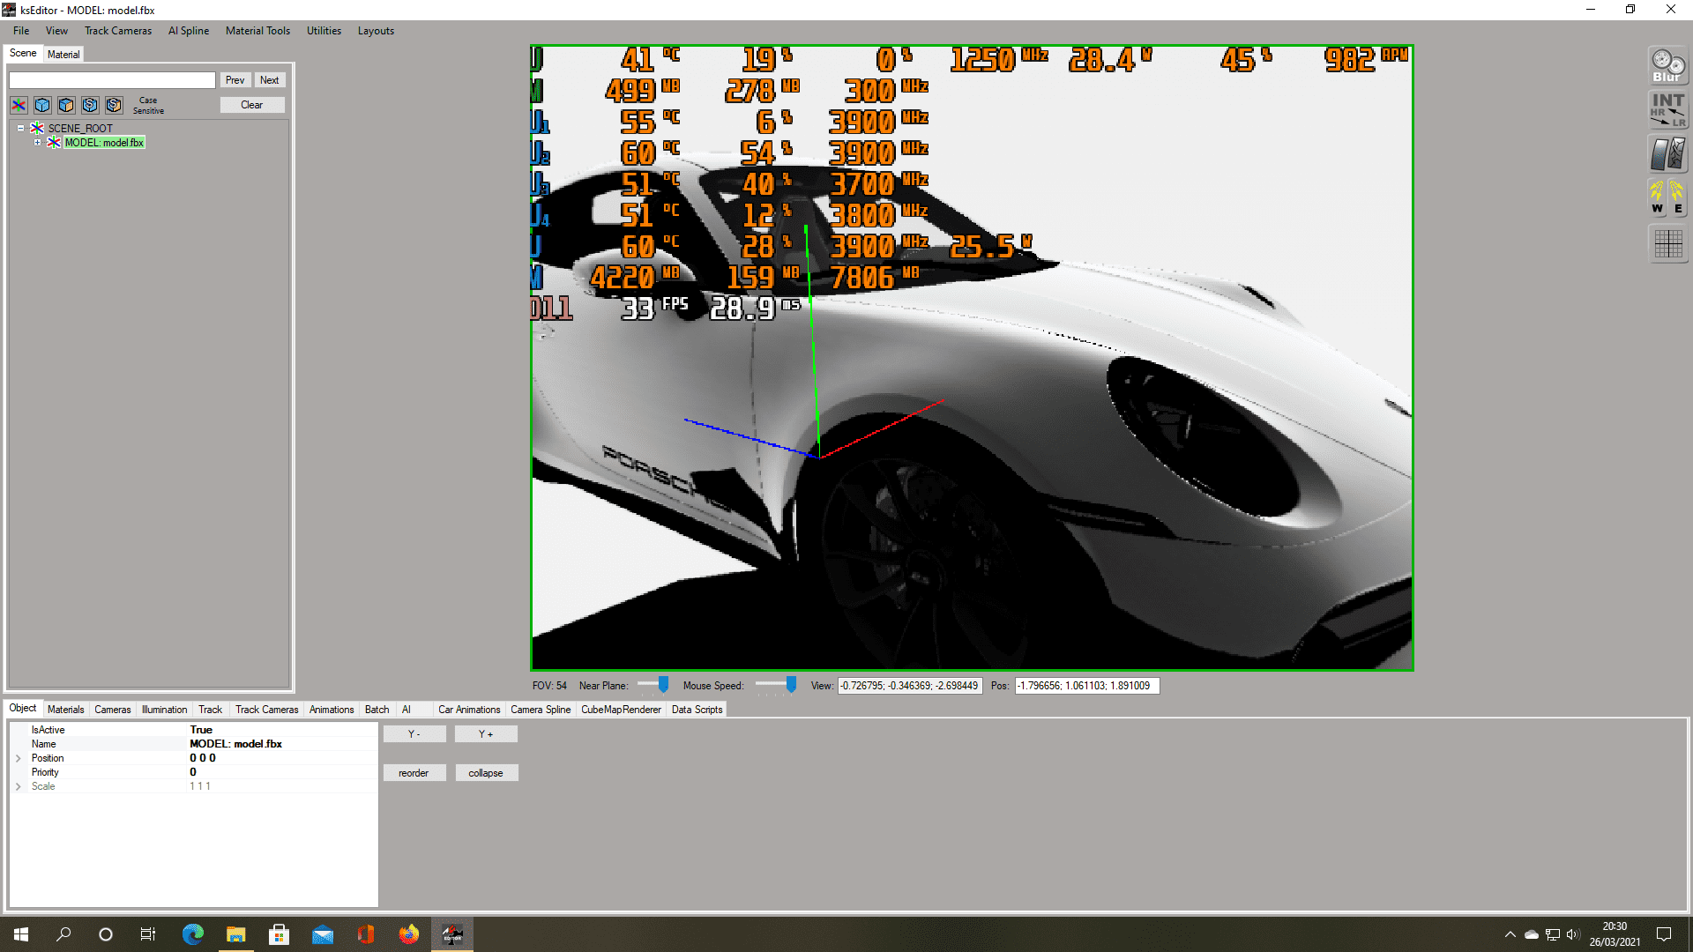
Task: Open Mail app from taskbar
Action: click(322, 934)
